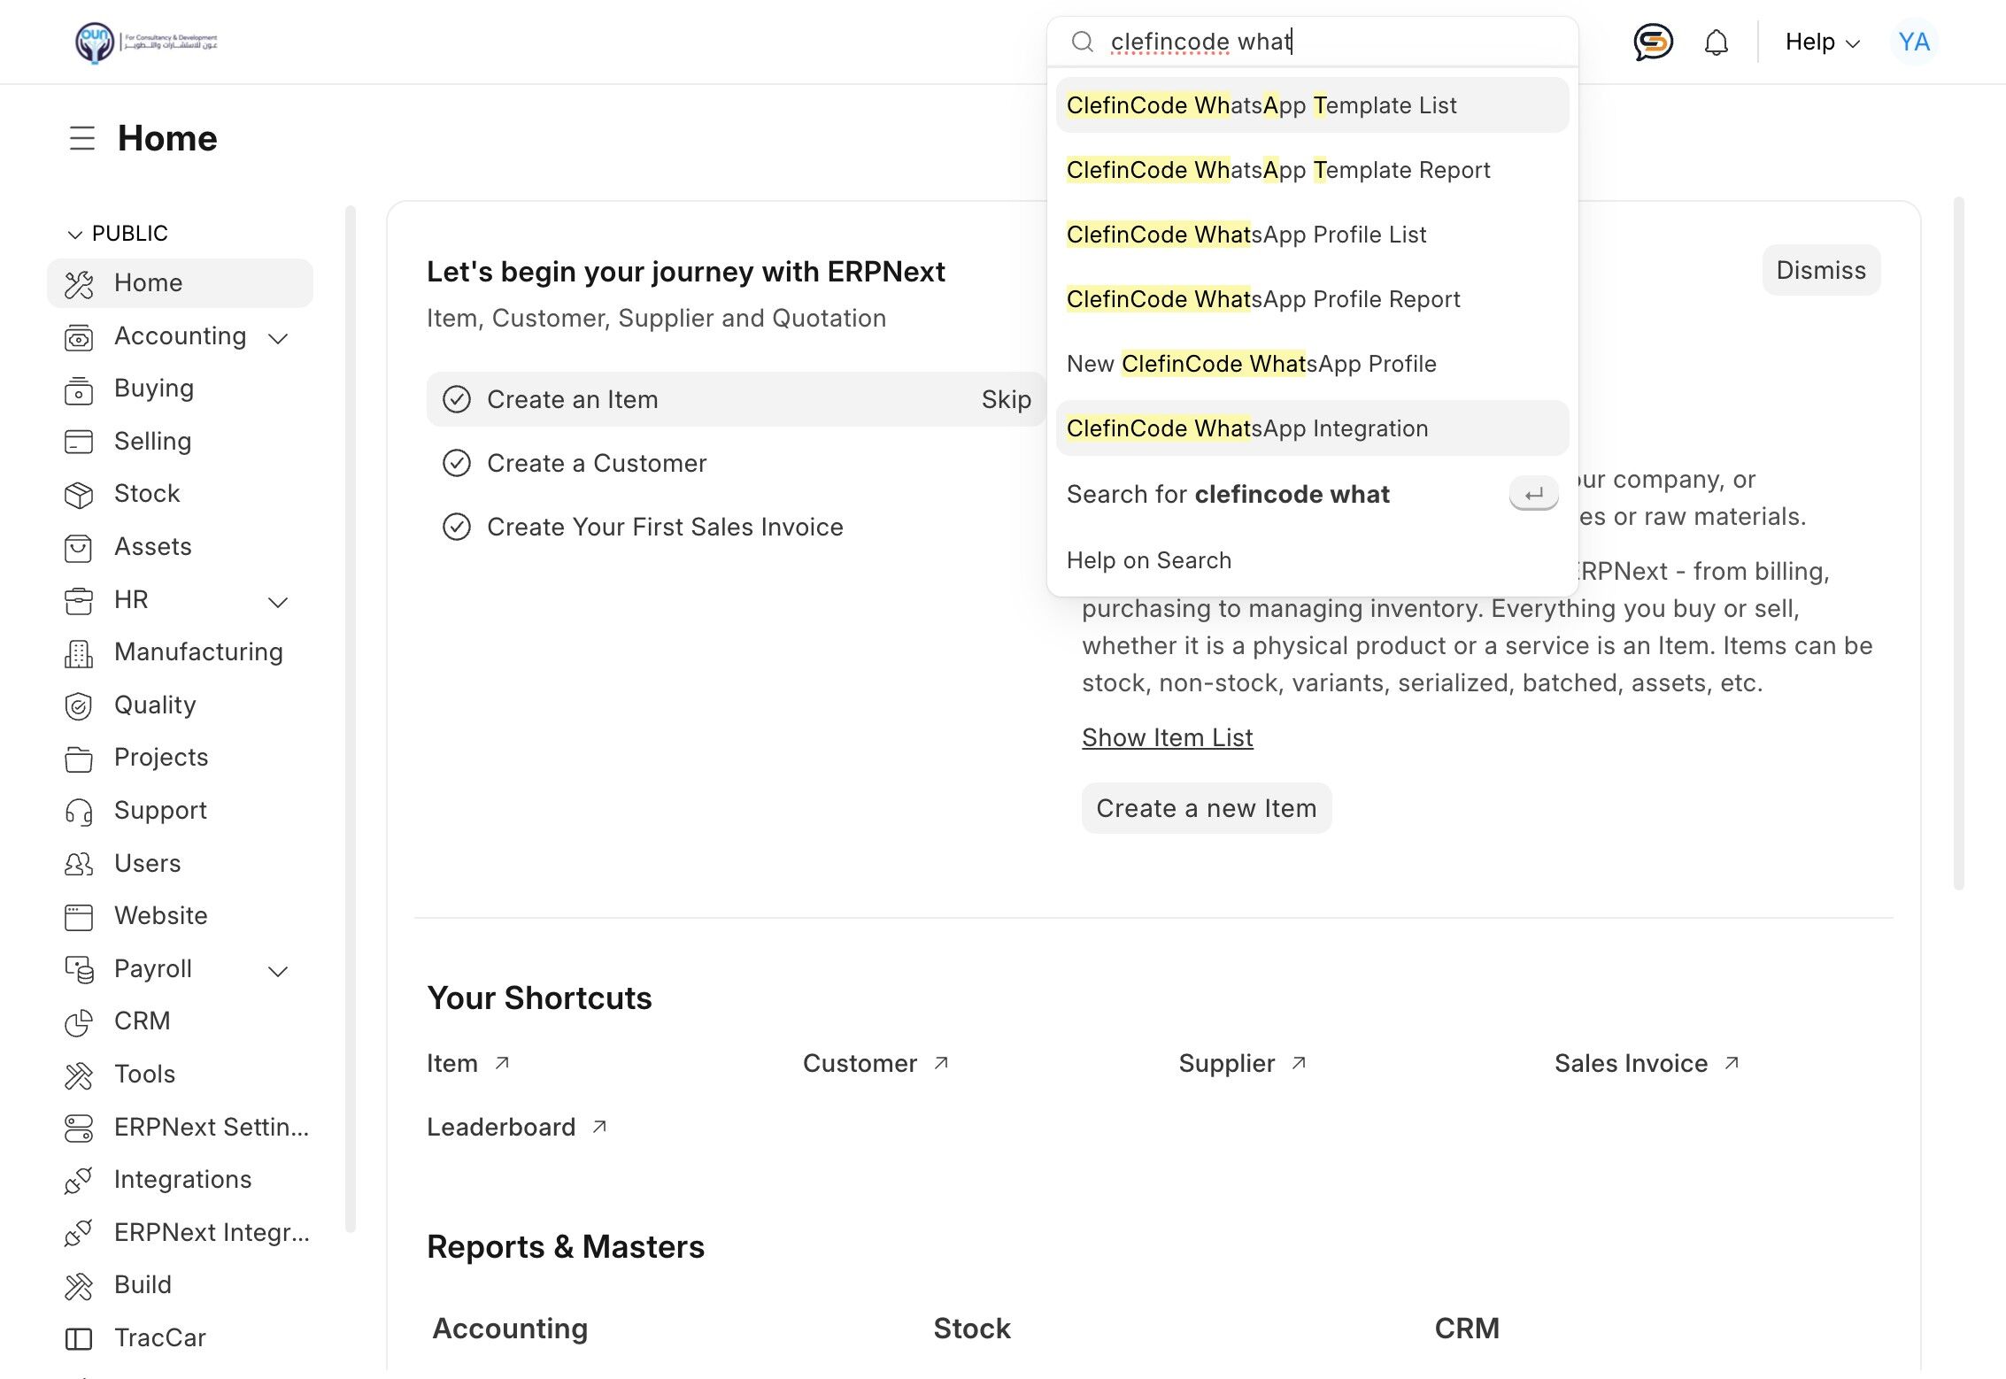Viewport: 2006px width, 1379px height.
Task: Toggle sidebar with the hamburger menu icon
Action: pyautogui.click(x=82, y=138)
